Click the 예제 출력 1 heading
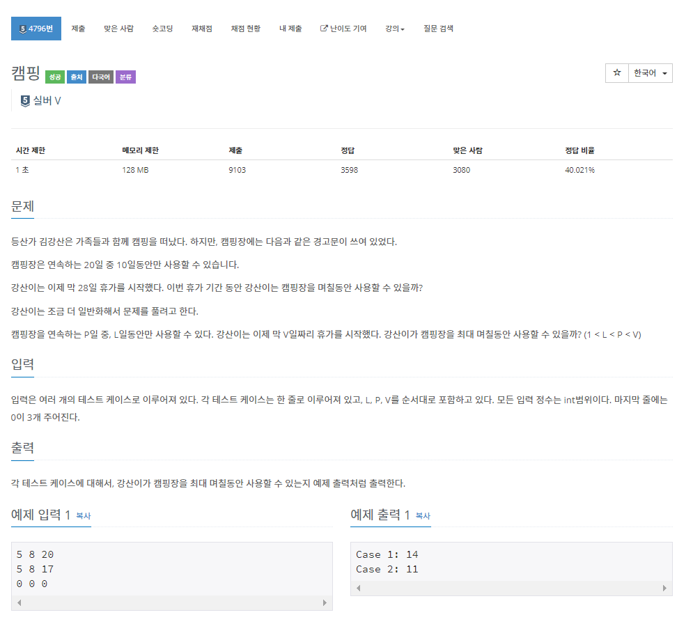Screen dimensions: 693x624 (380, 515)
